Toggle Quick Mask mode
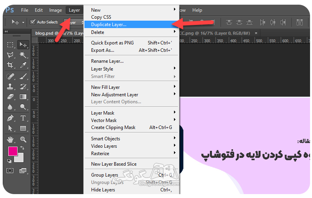 click(x=10, y=170)
